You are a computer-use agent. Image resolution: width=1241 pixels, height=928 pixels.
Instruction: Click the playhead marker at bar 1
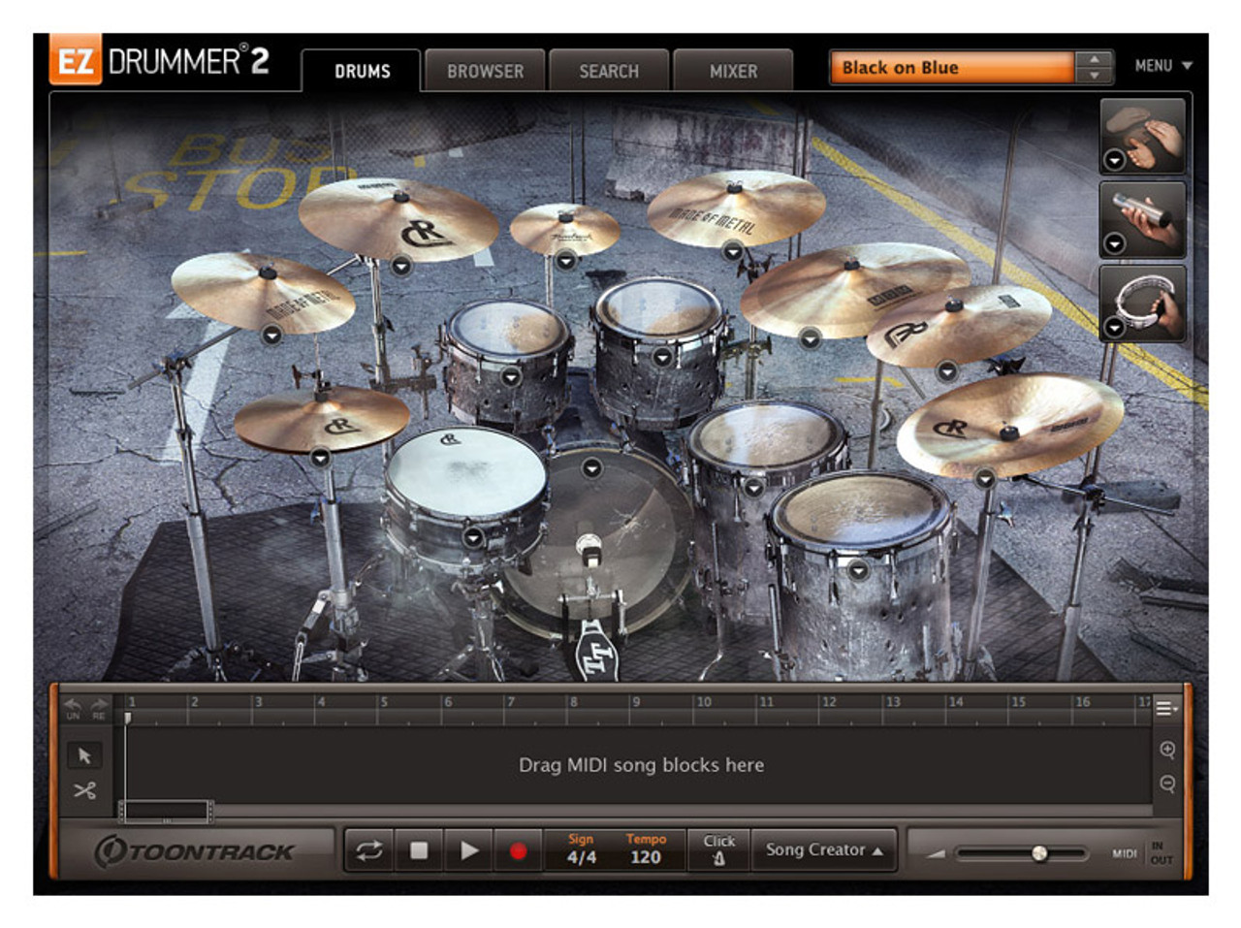point(127,718)
